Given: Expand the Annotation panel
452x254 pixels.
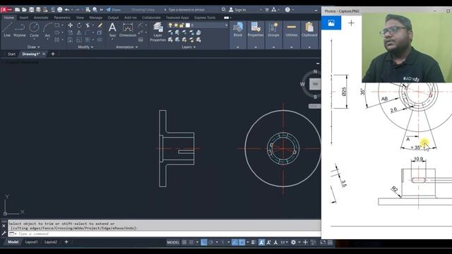Looking at the screenshot, I should coord(127,47).
